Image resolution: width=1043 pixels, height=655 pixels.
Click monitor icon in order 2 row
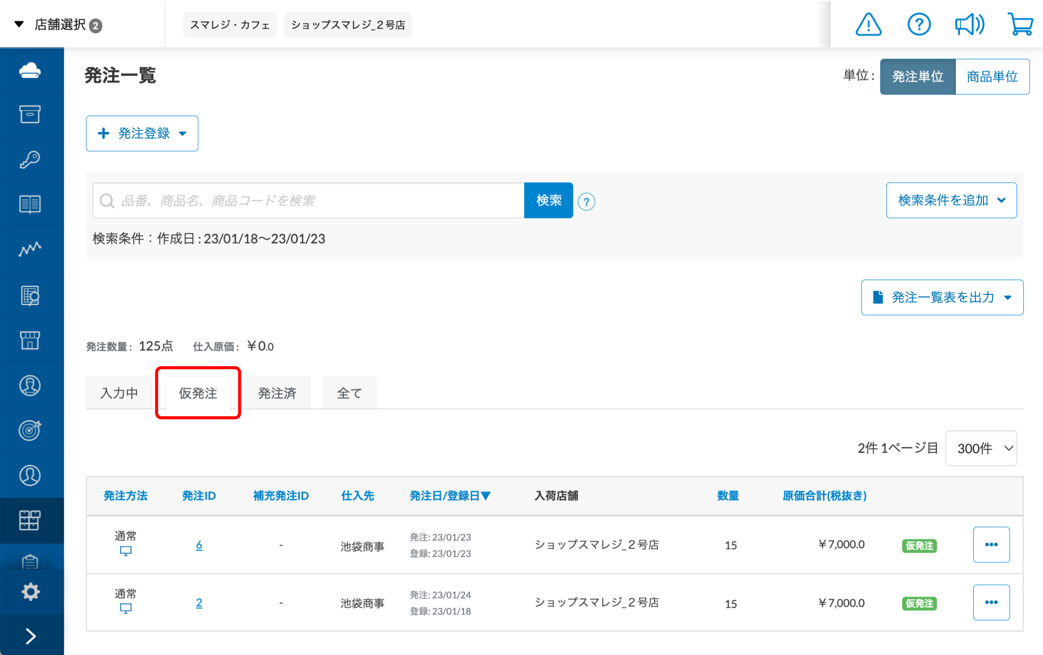point(125,609)
